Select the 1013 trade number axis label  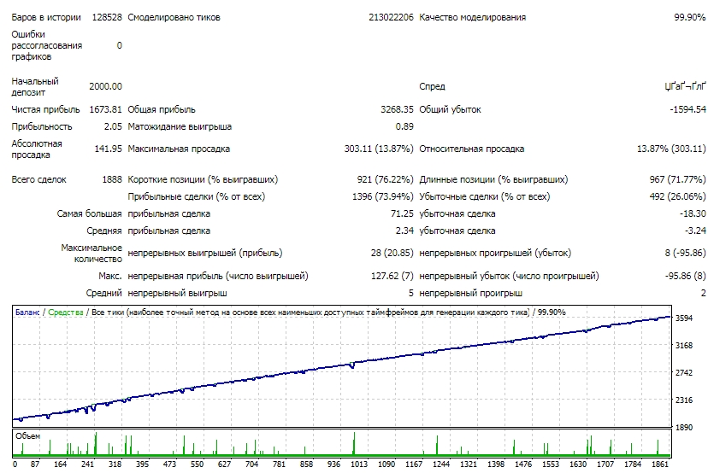[x=359, y=464]
